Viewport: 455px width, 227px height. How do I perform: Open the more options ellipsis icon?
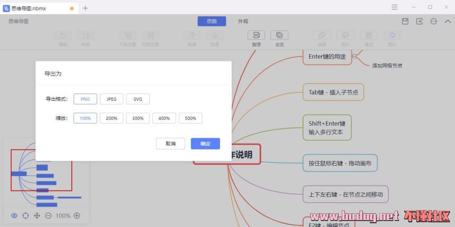tap(433, 22)
